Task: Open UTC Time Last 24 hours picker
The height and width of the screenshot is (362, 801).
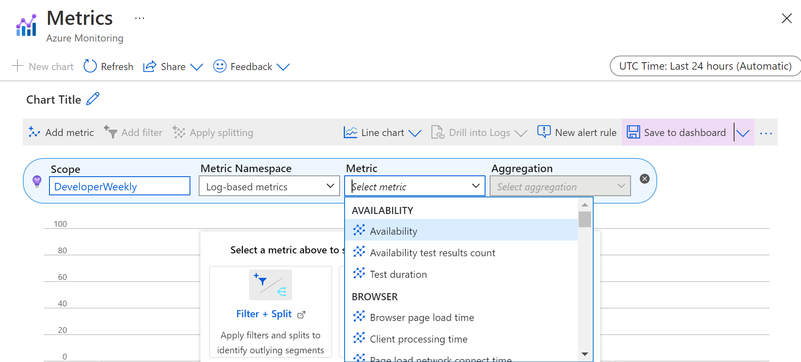Action: (x=705, y=66)
